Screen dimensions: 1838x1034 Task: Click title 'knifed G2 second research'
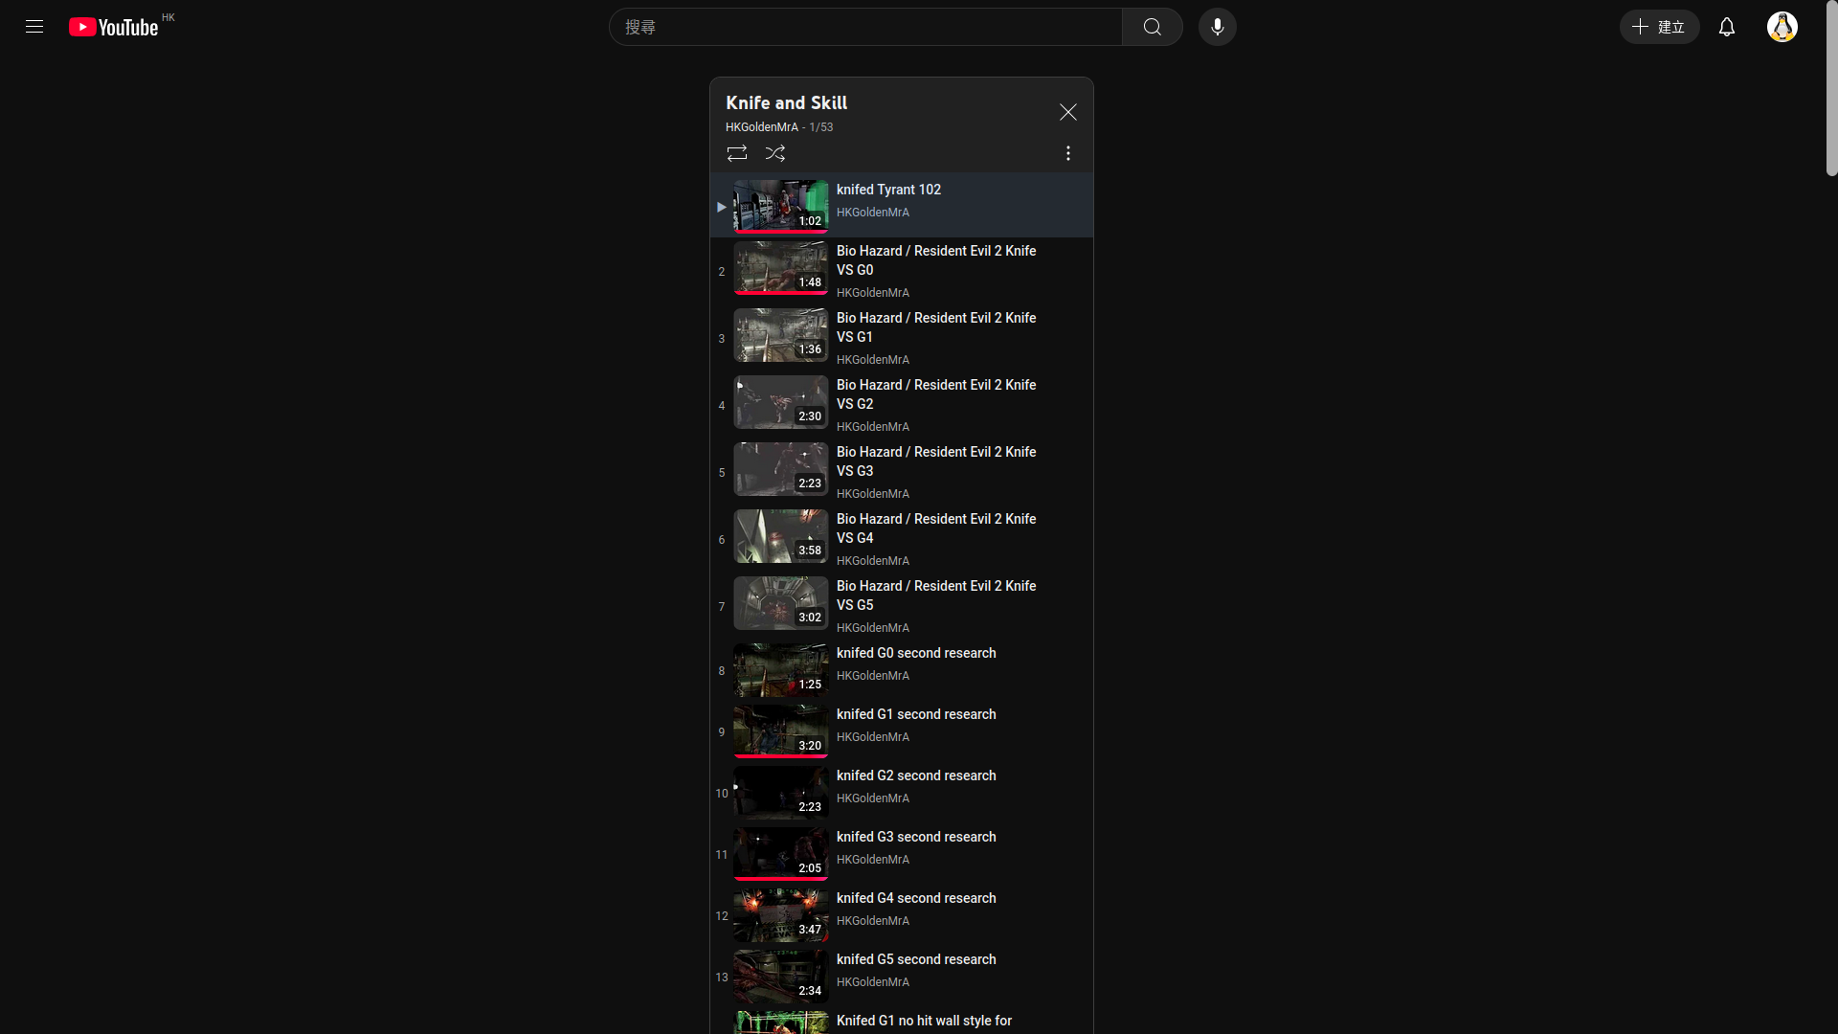click(916, 775)
